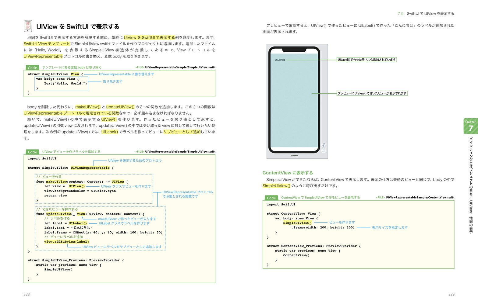The width and height of the screenshot is (478, 304).
Task: Click the "こんにちは" label inside the phone preview
Action: (x=280, y=60)
